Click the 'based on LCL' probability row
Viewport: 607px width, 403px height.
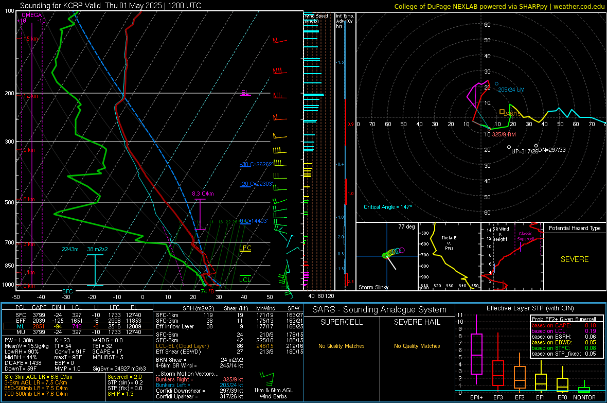(564, 331)
